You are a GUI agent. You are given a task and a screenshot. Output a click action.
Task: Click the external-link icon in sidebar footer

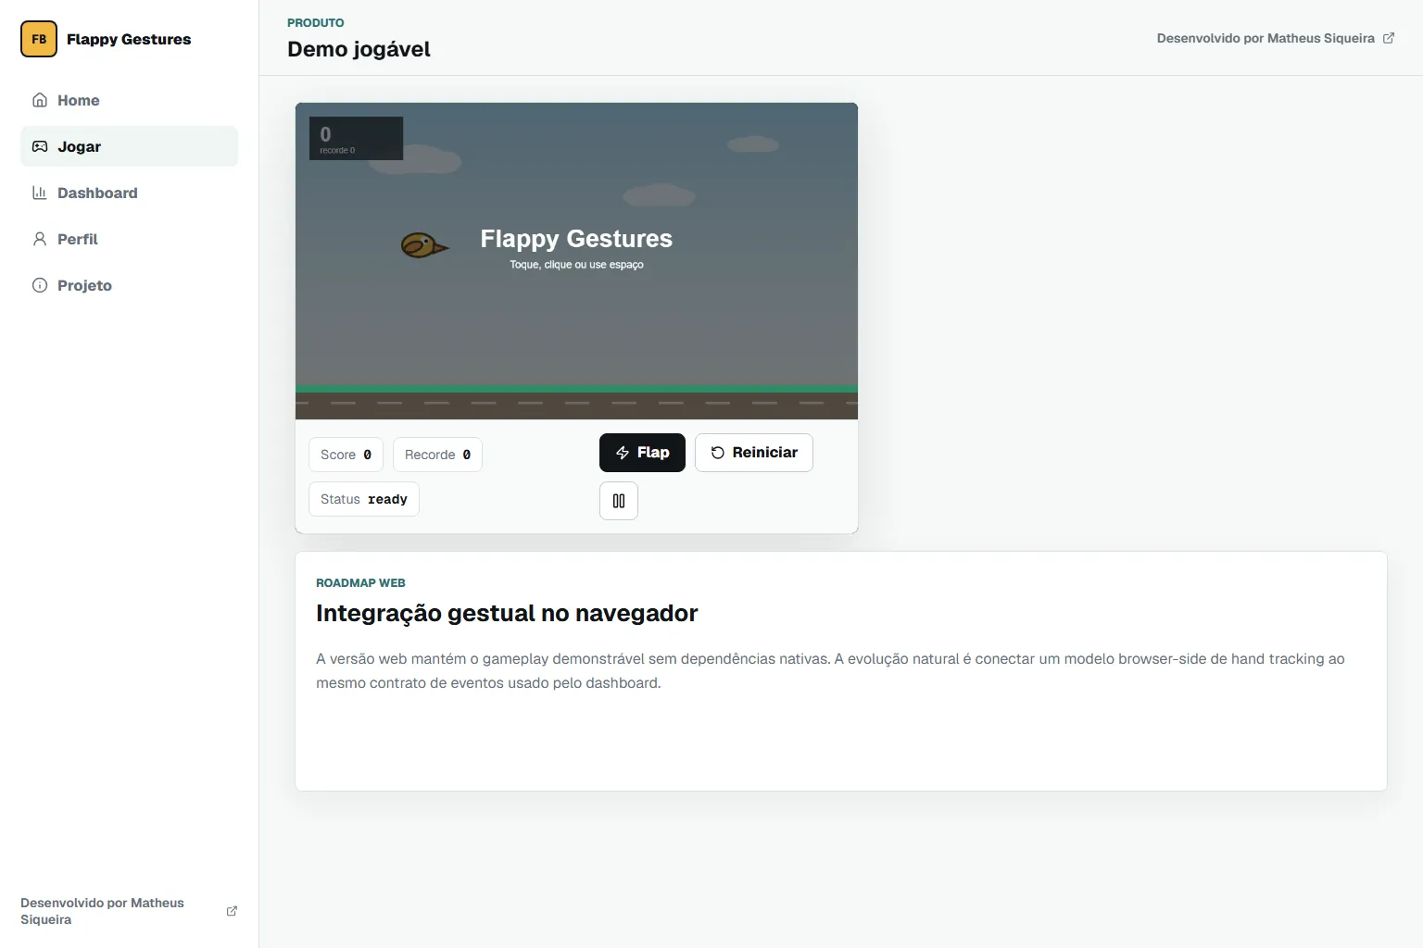[232, 911]
